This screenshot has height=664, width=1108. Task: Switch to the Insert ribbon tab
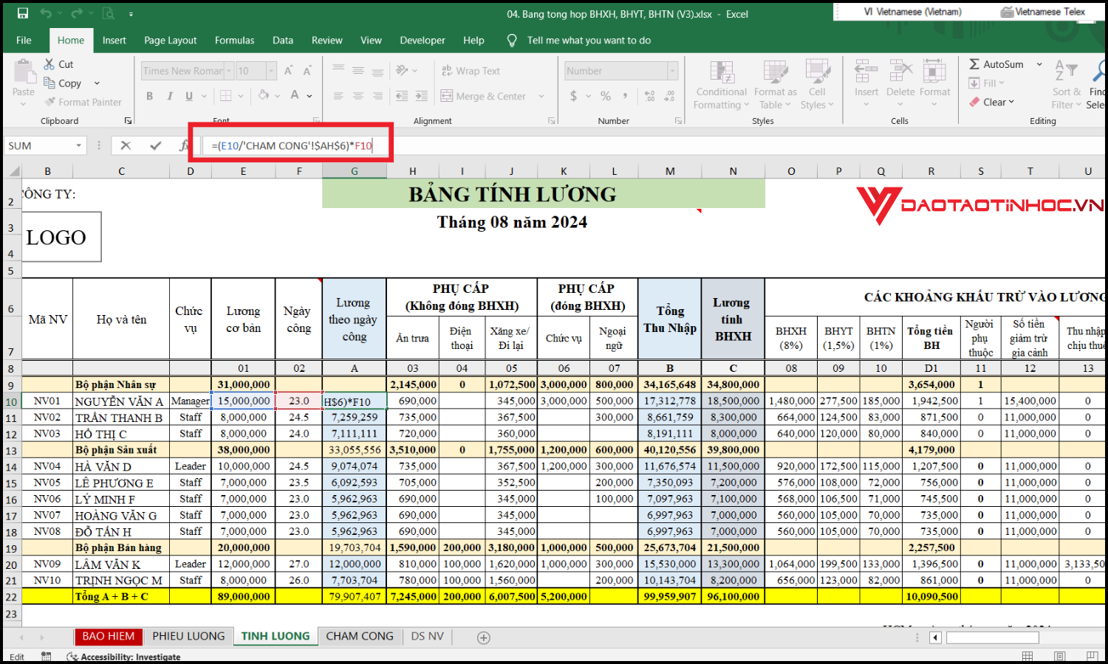(x=114, y=41)
